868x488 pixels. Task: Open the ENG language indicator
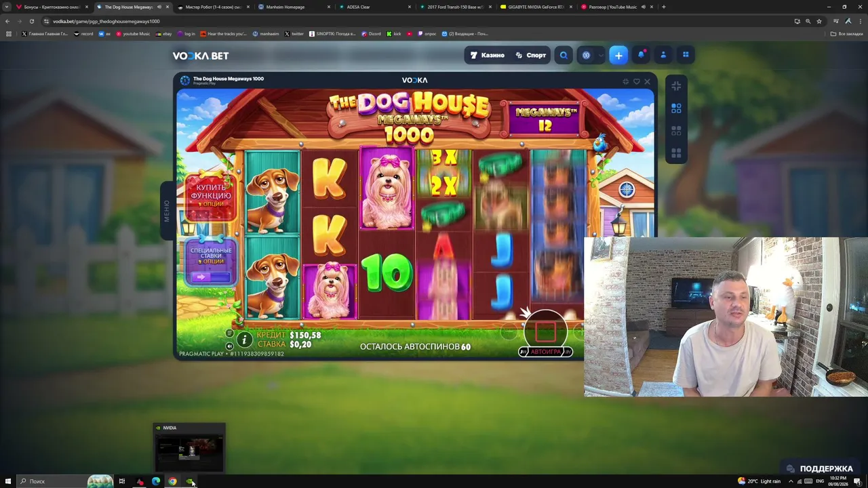pyautogui.click(x=820, y=481)
